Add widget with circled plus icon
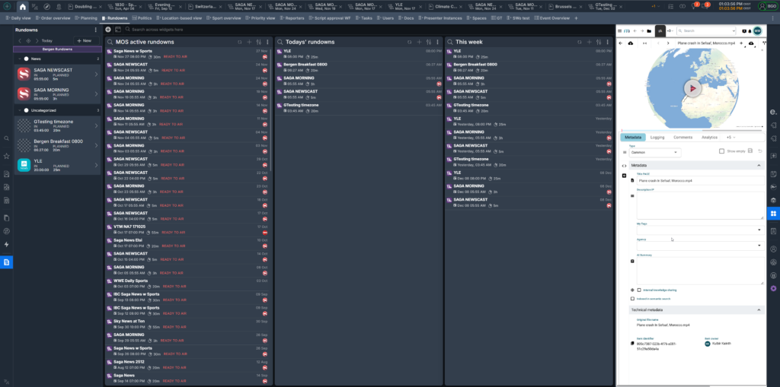 tap(108, 30)
